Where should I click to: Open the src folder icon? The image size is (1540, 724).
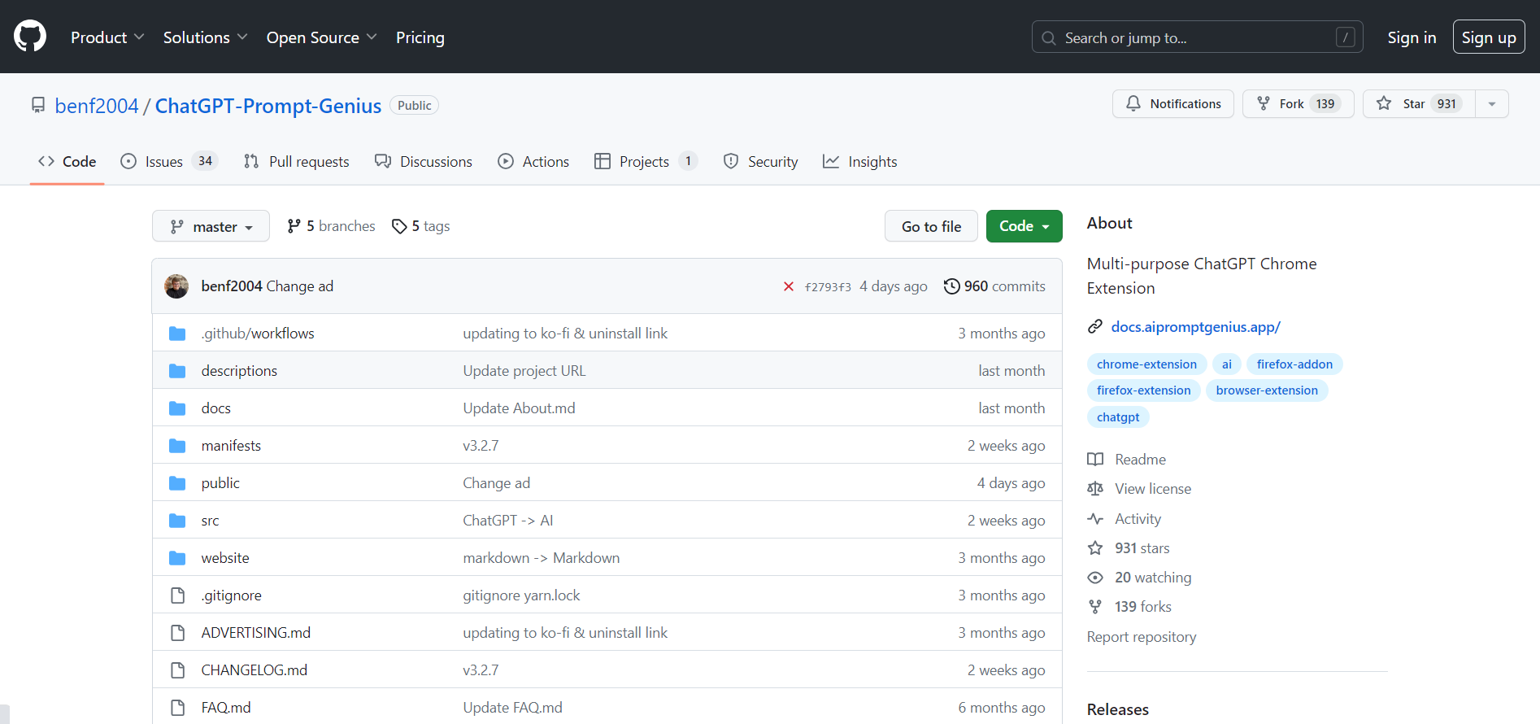tap(177, 521)
